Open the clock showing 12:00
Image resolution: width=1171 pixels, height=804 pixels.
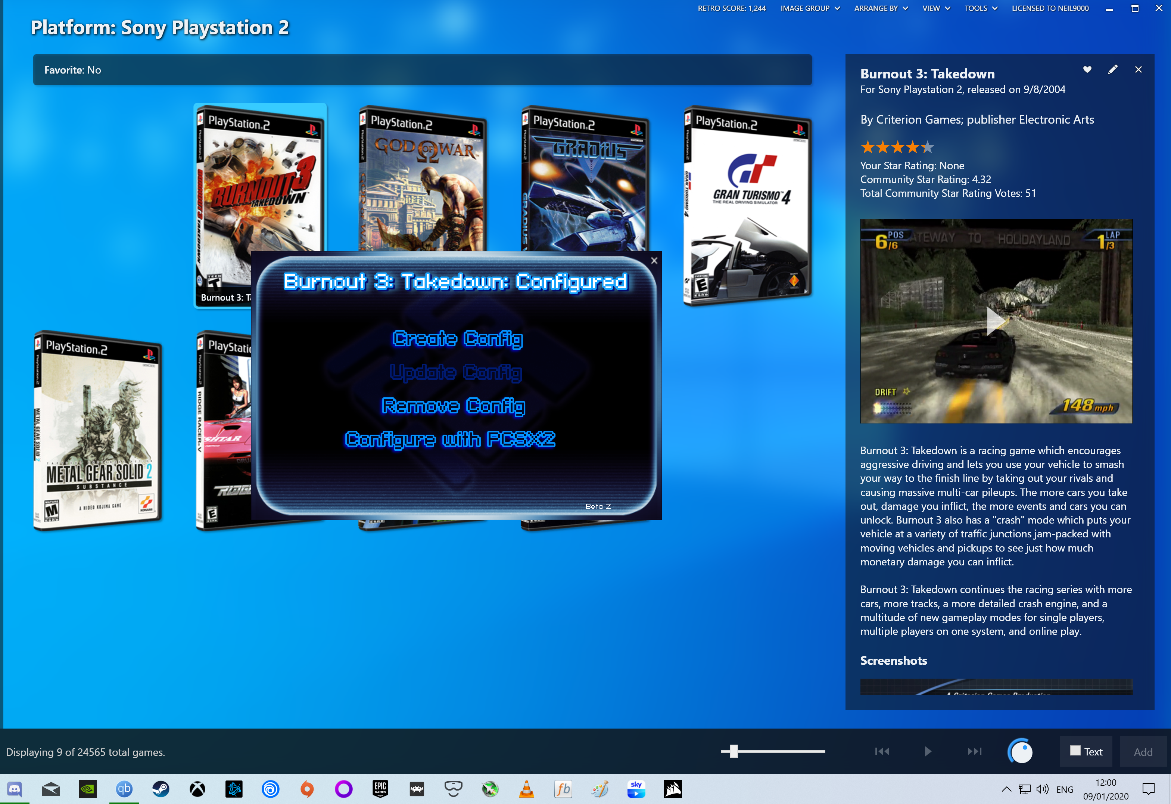(1106, 789)
